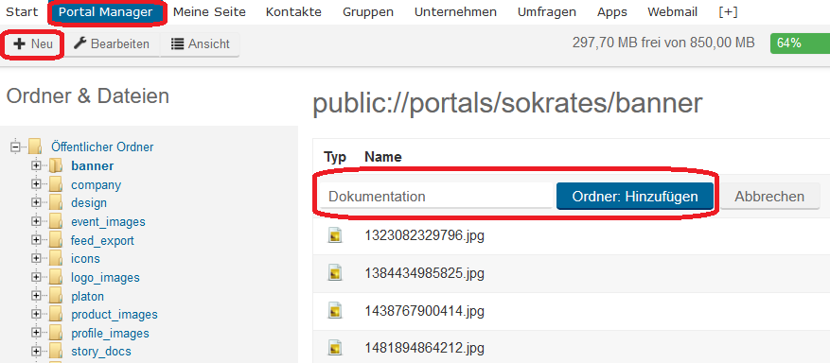Click the company folder icon

click(56, 184)
